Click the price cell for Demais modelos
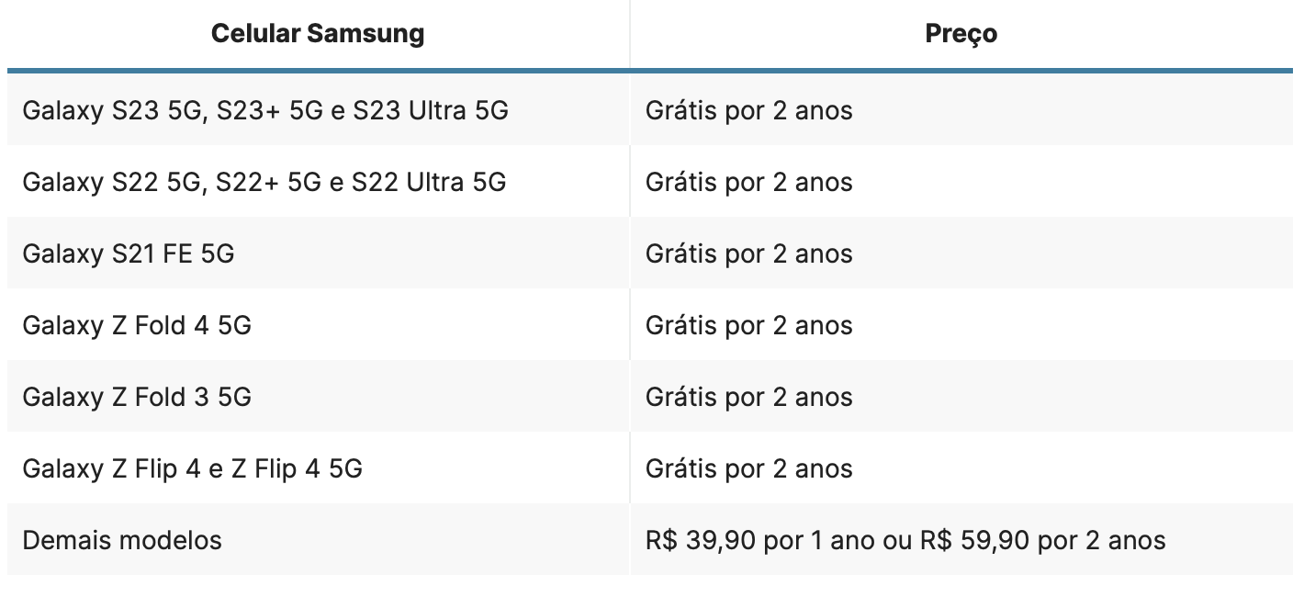The width and height of the screenshot is (1304, 597). pyautogui.click(x=905, y=540)
